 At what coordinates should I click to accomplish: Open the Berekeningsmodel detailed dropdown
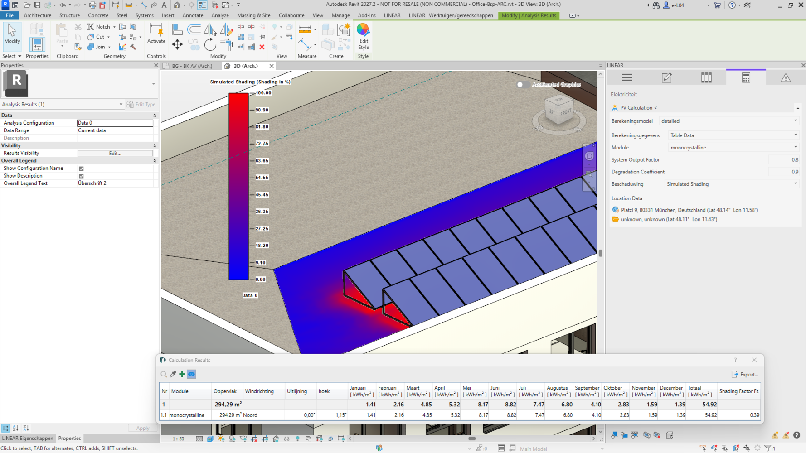729,121
